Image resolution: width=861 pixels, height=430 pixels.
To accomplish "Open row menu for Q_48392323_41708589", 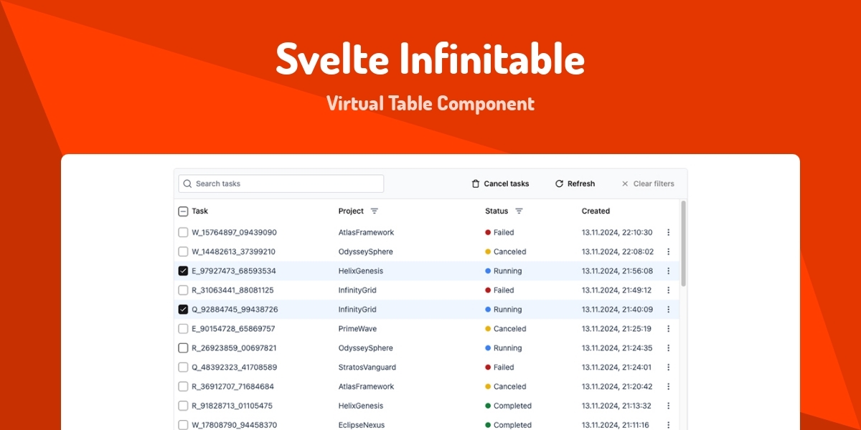I will coord(668,367).
